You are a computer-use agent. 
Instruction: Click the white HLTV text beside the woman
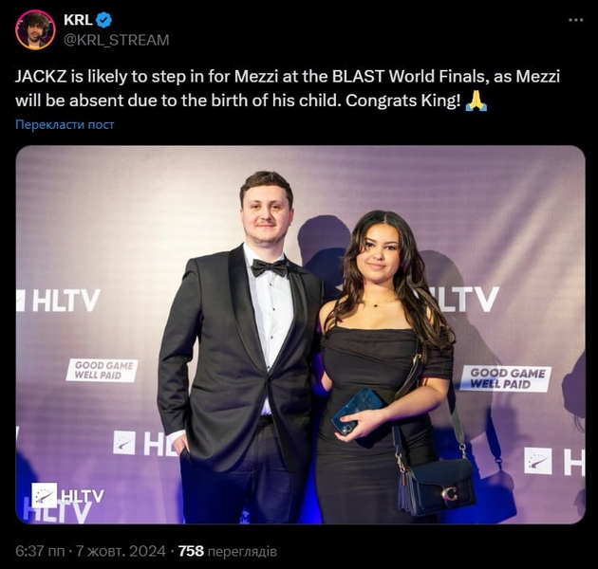point(464,300)
